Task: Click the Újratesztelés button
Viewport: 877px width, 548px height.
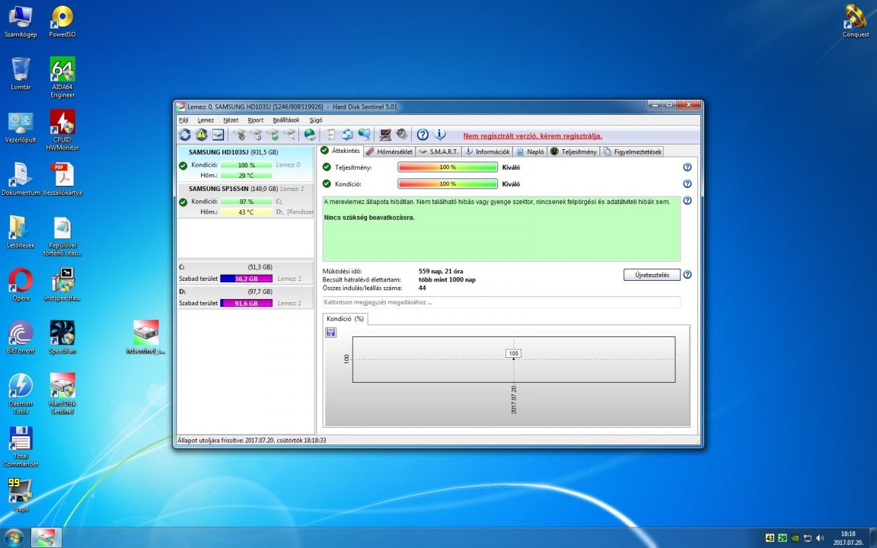Action: tap(652, 275)
